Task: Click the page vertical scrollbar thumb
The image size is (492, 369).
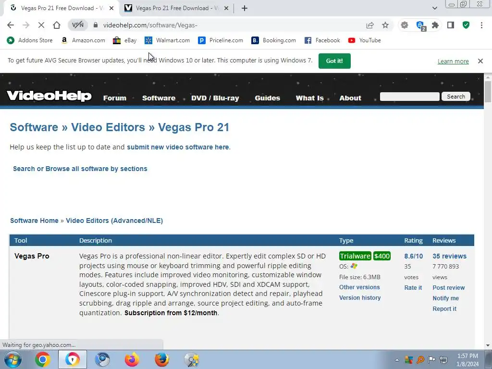Action: pyautogui.click(x=488, y=91)
